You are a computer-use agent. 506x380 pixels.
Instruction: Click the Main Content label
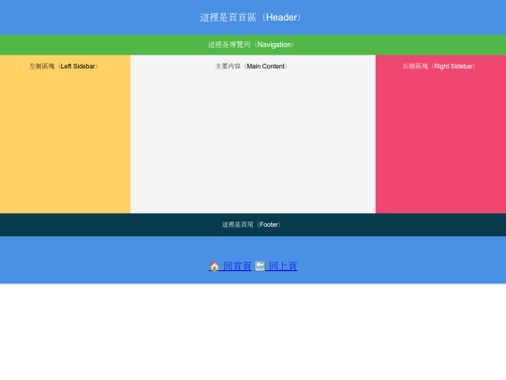click(251, 67)
